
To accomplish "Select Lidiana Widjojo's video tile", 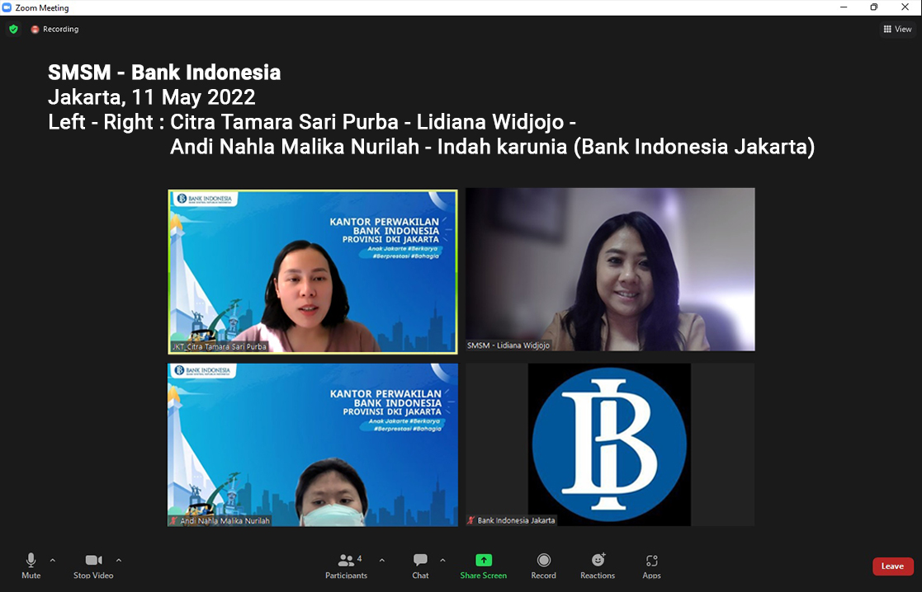I will [610, 270].
